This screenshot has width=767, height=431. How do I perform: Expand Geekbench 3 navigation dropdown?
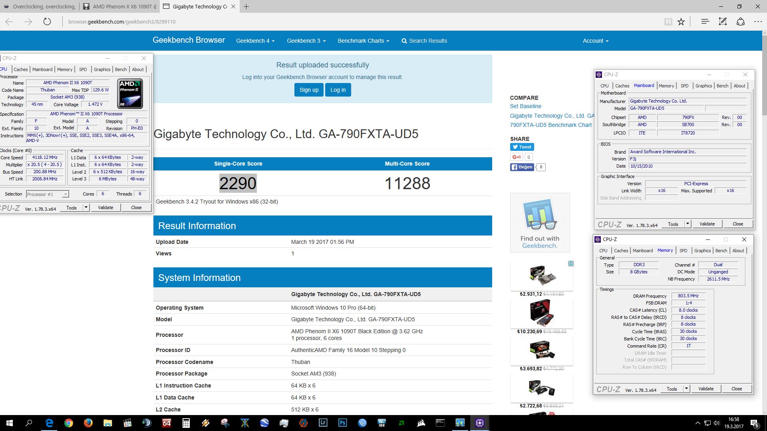click(x=306, y=41)
